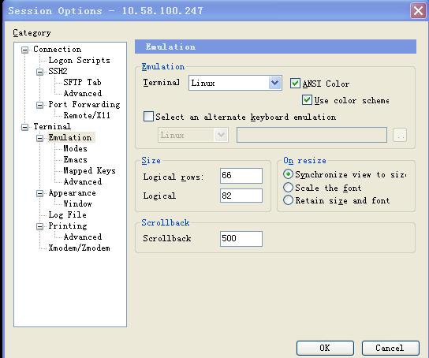
Task: Collapse the Printing tree node
Action: point(40,226)
